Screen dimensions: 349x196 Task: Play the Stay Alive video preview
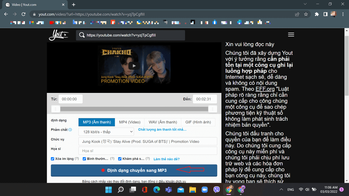pyautogui.click(x=134, y=66)
